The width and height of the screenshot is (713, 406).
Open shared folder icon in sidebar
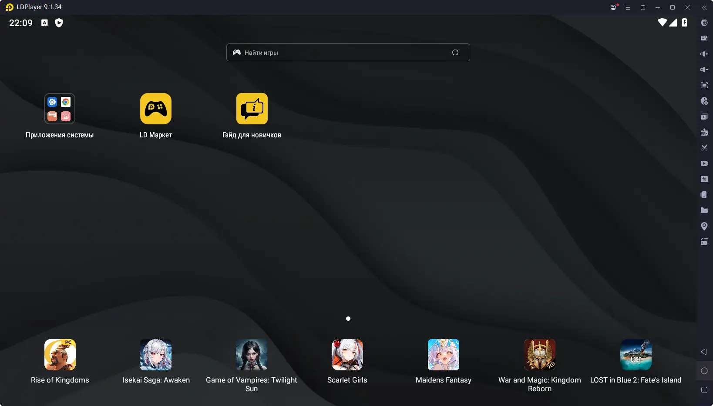point(704,210)
